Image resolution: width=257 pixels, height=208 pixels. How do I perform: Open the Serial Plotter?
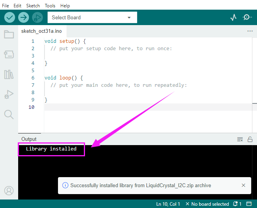coord(233,17)
